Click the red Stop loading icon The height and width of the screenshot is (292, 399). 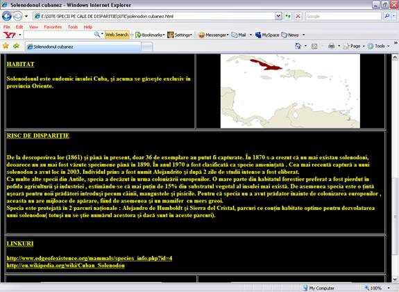point(298,16)
